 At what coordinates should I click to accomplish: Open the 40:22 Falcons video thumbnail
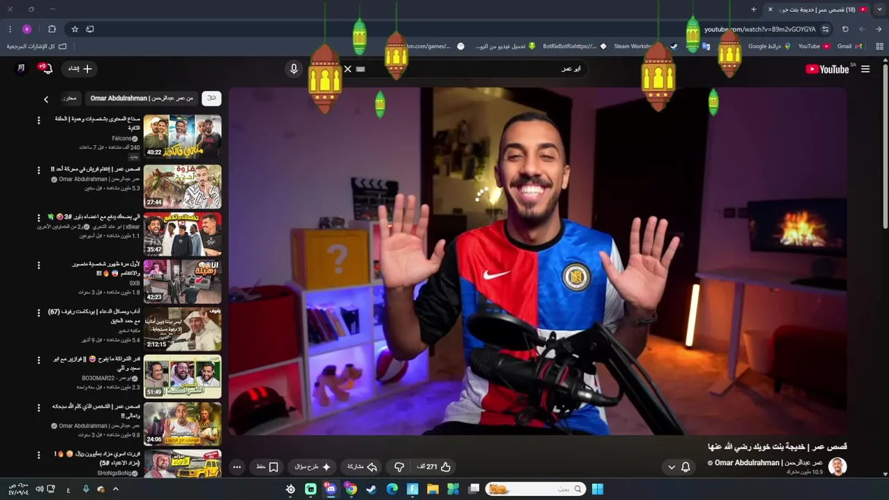183,137
